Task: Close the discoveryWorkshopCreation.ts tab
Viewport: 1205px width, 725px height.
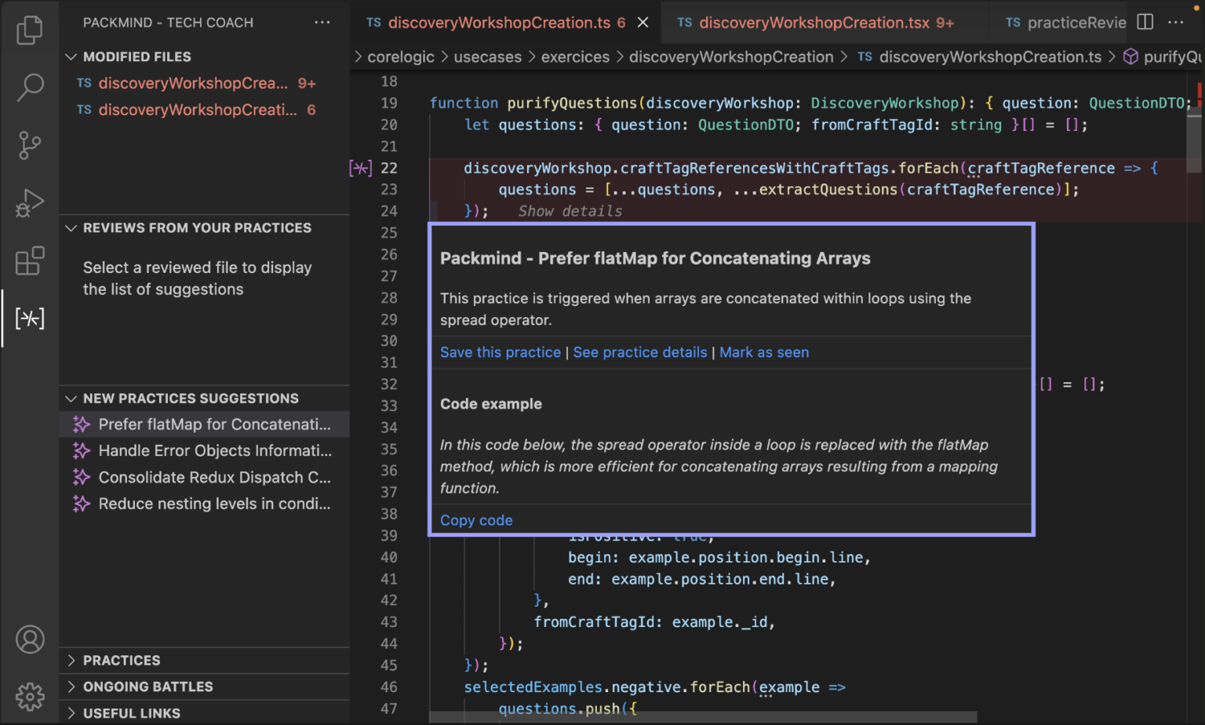Action: pyautogui.click(x=643, y=23)
